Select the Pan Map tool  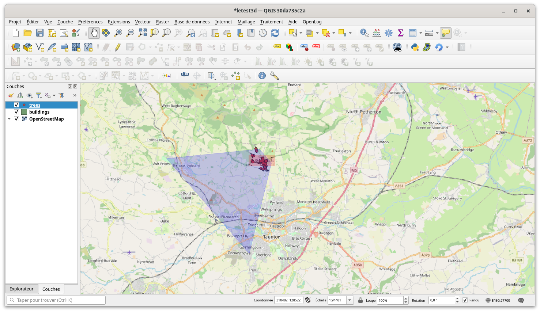[94, 33]
